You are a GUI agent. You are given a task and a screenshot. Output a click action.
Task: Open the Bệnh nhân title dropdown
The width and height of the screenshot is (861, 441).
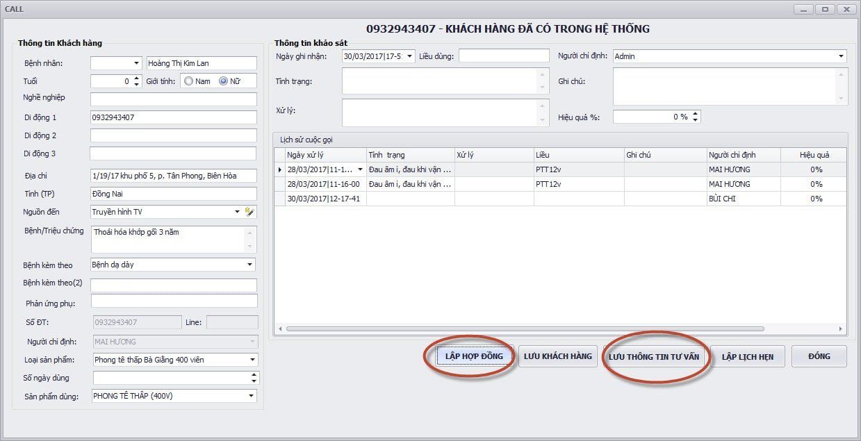136,63
